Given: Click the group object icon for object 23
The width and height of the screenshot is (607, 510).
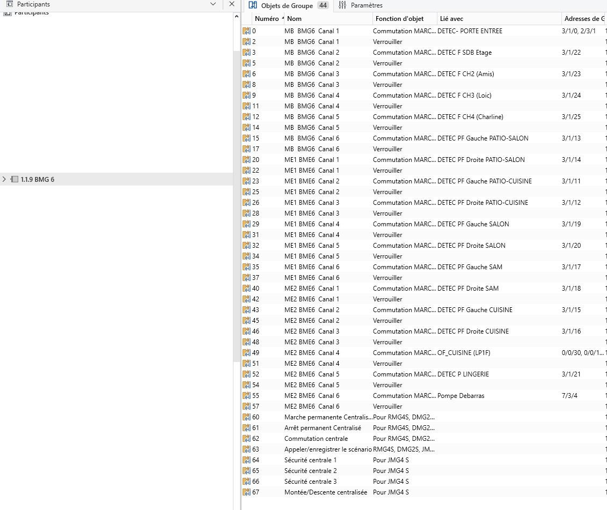Looking at the screenshot, I should point(246,181).
